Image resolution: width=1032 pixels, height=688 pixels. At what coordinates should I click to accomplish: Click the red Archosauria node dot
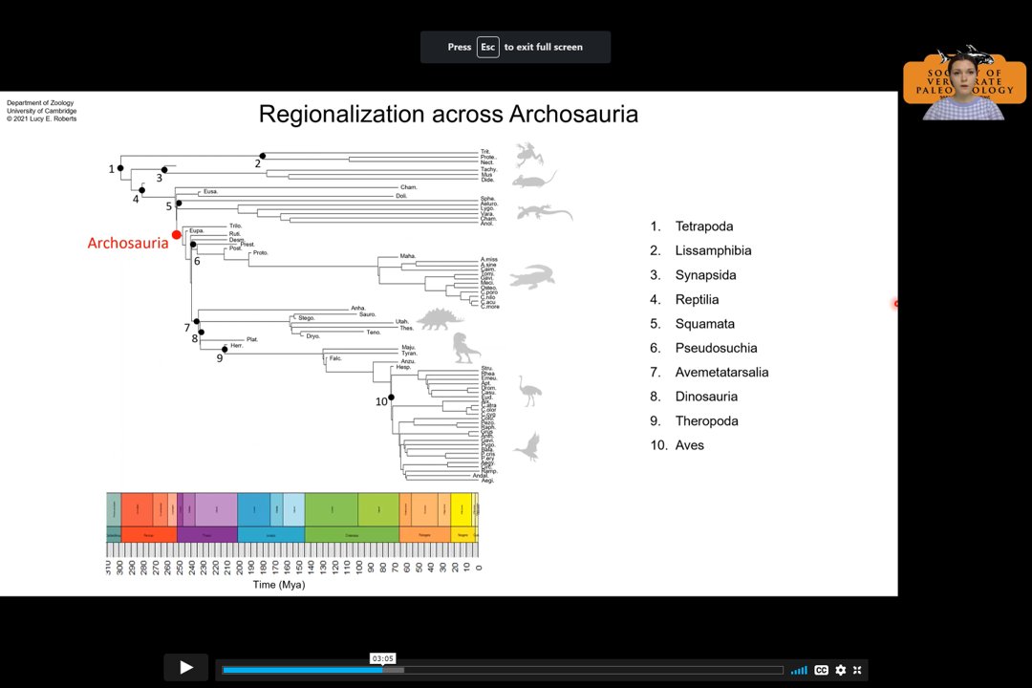point(177,235)
